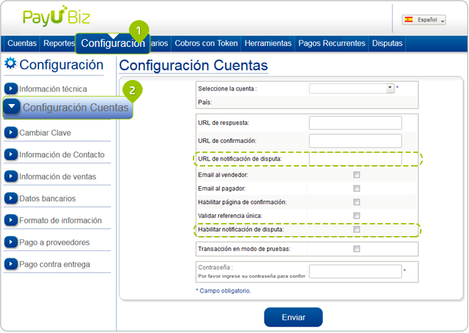Click the 'Configuración Cuentas' page heading
The image size is (469, 333).
click(193, 65)
